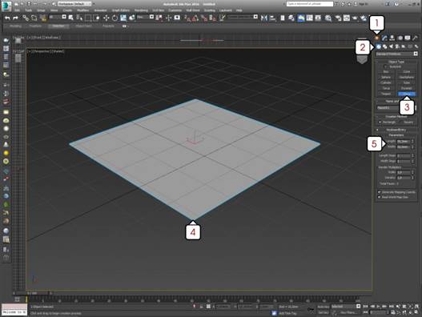Open the Hierarchy panel tab icon
The image size is (422, 317).
(392, 38)
